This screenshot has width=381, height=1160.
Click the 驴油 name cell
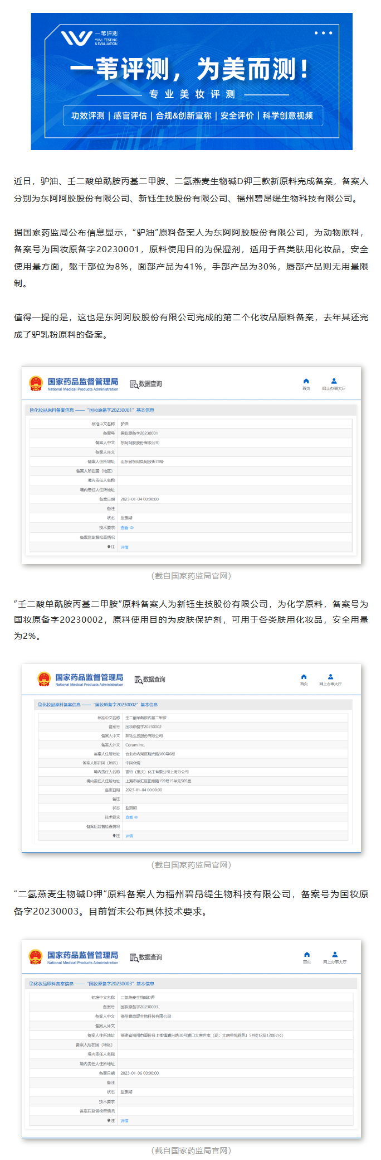[x=124, y=424]
